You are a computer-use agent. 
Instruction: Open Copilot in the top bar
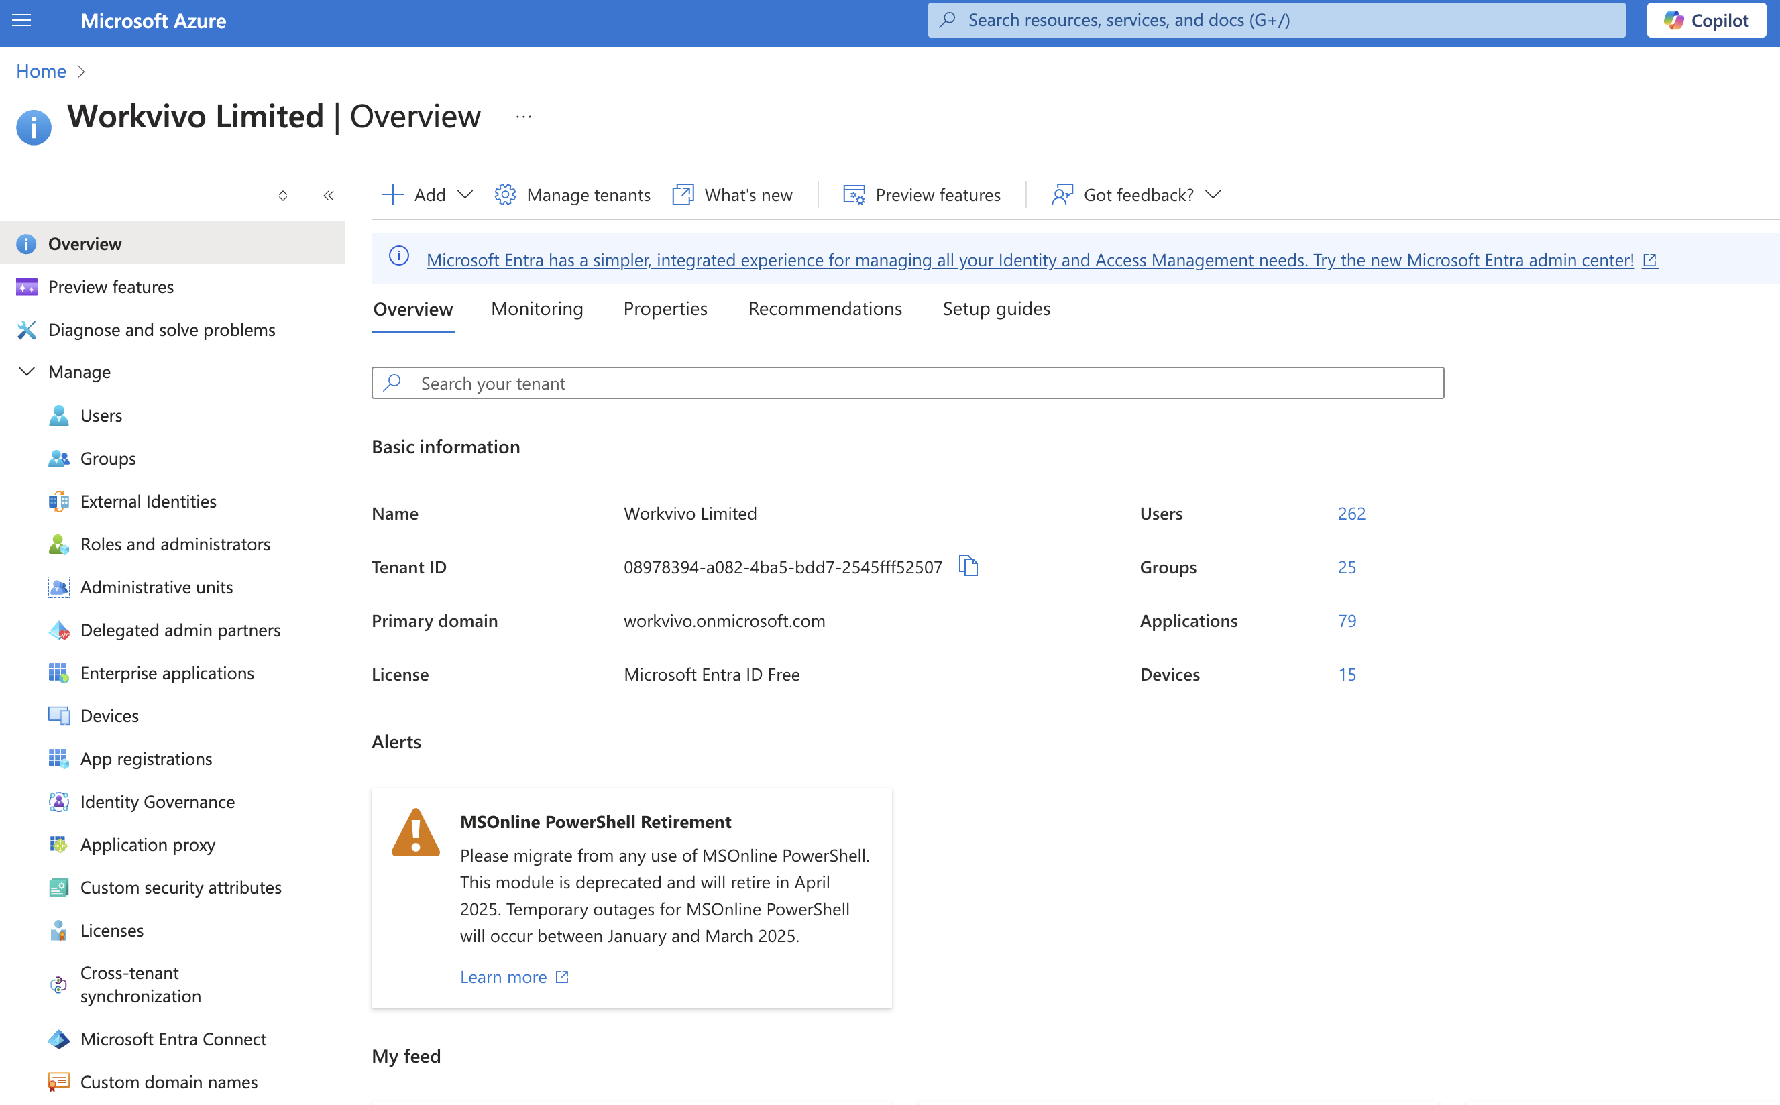pos(1706,21)
